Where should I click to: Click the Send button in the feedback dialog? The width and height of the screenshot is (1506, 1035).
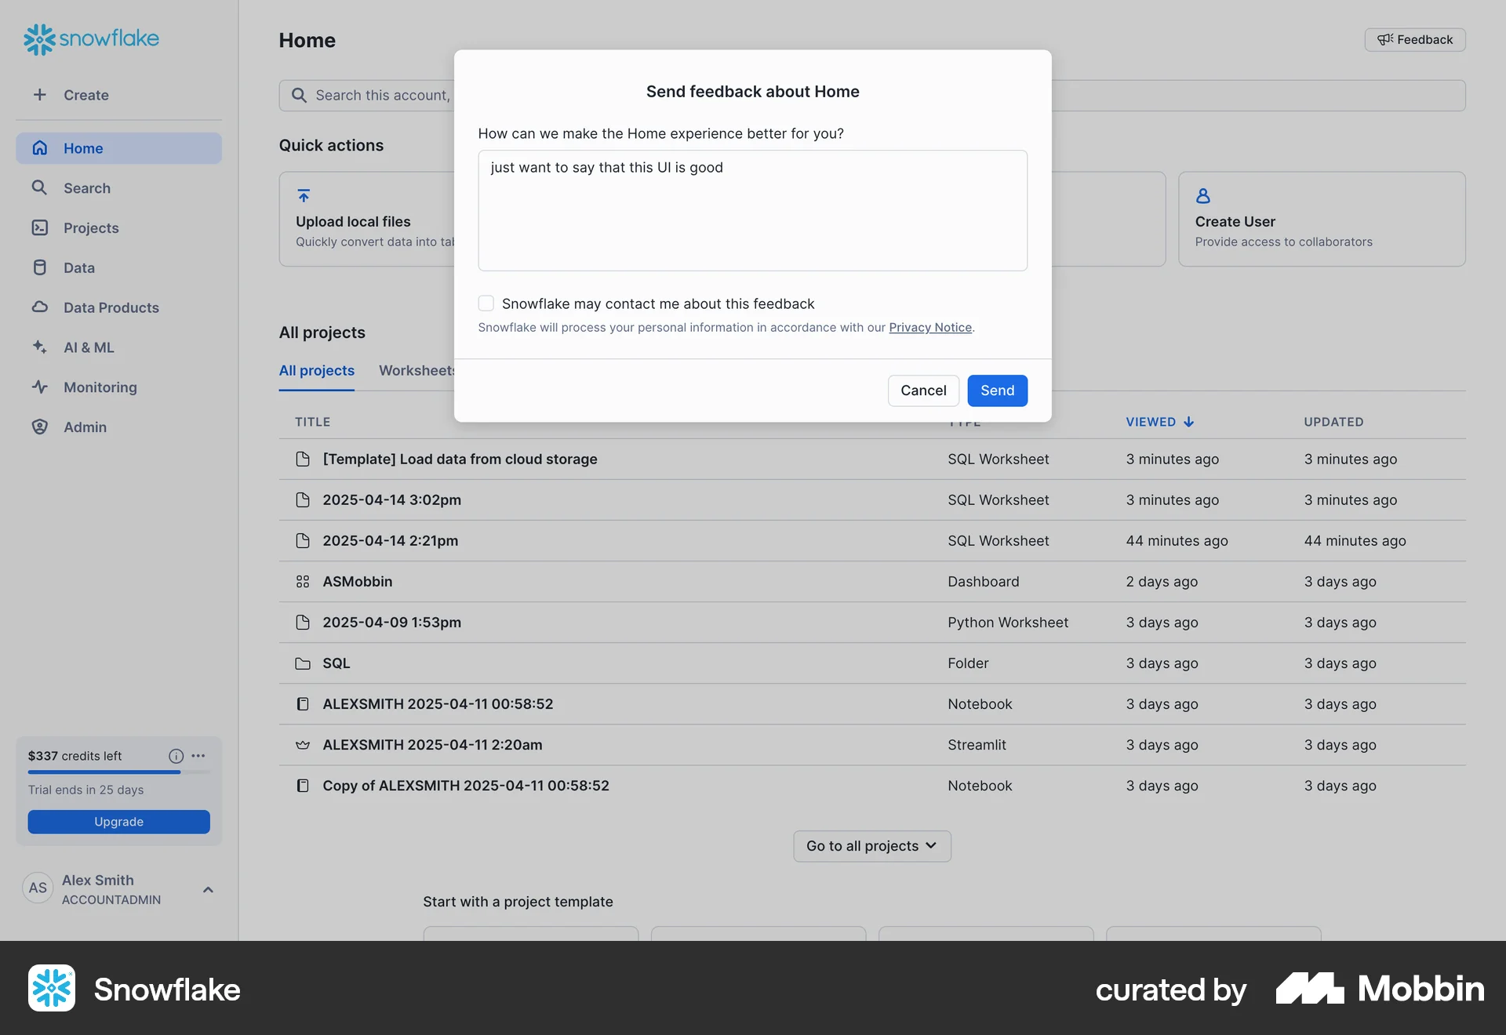click(x=997, y=390)
